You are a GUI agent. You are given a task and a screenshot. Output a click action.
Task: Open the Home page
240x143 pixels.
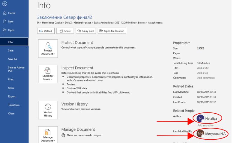point(11,13)
